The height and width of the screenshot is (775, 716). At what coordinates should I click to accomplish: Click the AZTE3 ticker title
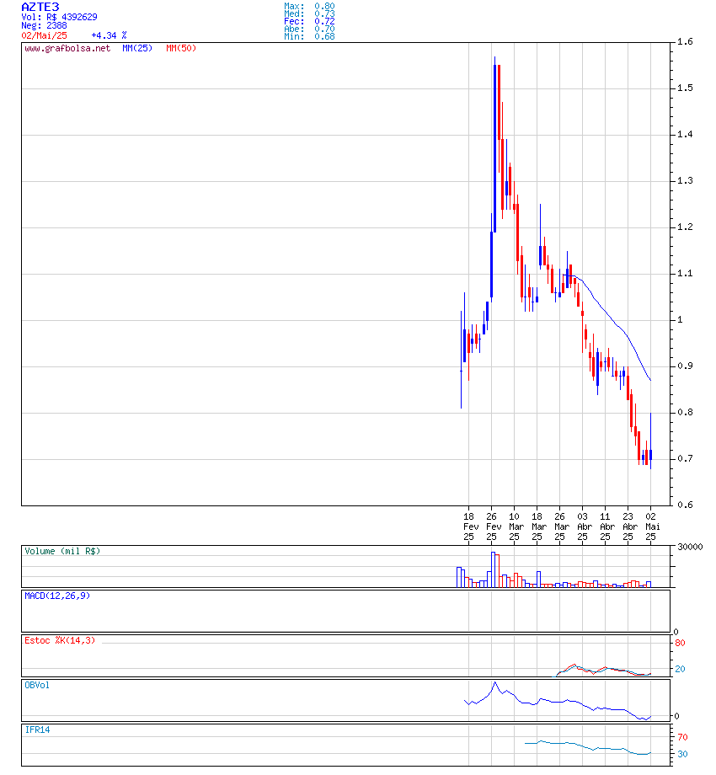click(x=40, y=7)
